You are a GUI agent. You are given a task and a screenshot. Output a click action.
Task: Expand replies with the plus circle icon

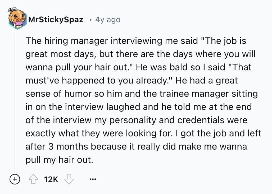15,179
